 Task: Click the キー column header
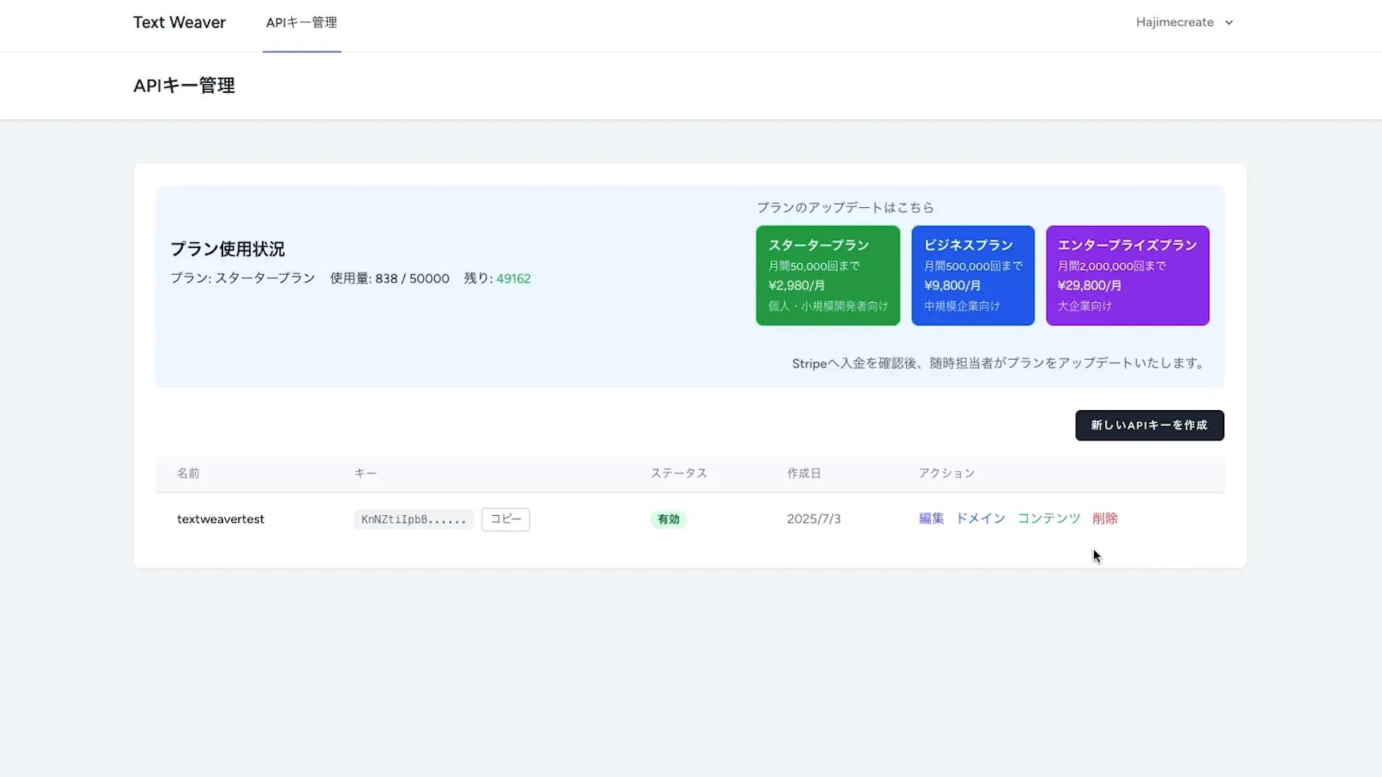tap(365, 473)
